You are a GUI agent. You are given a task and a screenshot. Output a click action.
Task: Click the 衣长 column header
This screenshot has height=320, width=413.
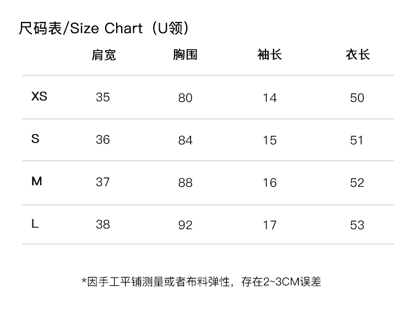[357, 55]
